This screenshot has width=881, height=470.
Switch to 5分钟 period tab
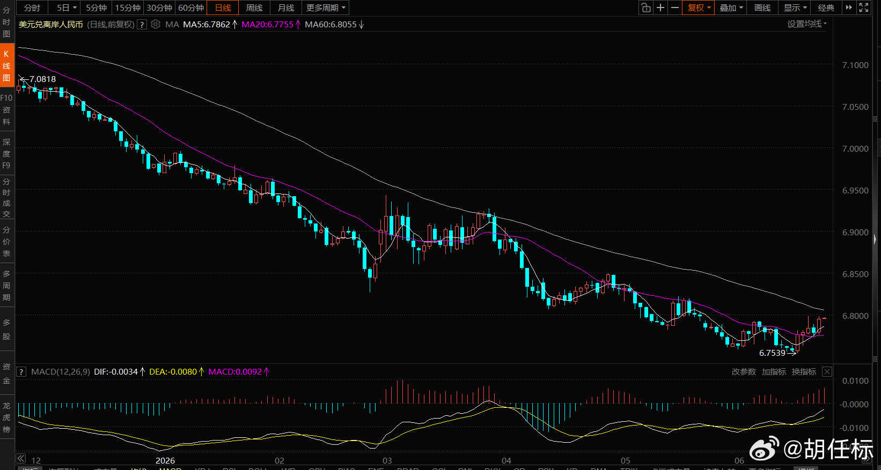tap(96, 8)
